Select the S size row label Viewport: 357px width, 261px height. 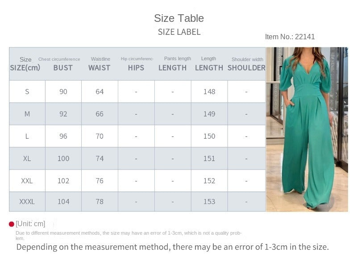tap(27, 91)
